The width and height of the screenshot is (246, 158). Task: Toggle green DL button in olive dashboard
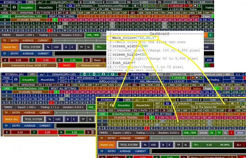[212, 133]
